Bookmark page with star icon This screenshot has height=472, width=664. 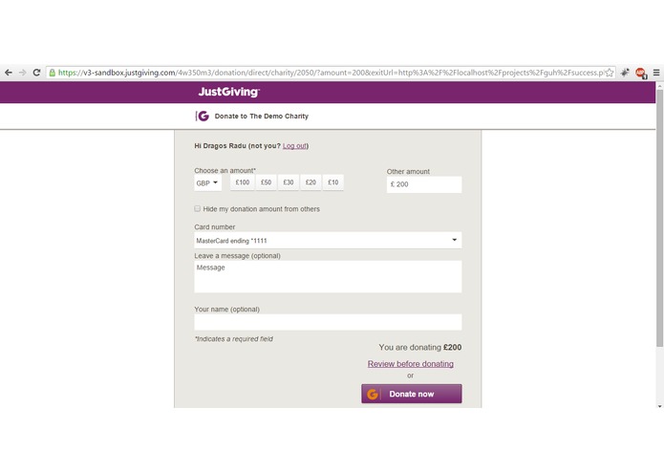[609, 73]
